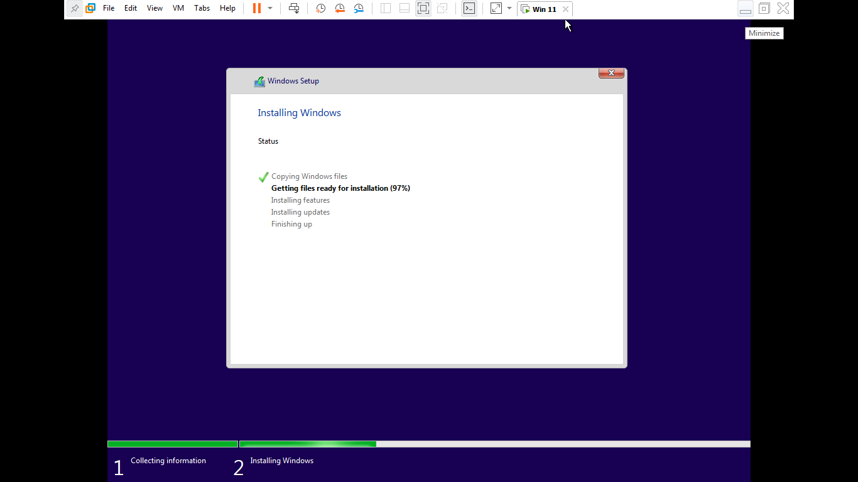The height and width of the screenshot is (482, 858).
Task: Toggle the library sidebar icon
Action: click(x=386, y=9)
